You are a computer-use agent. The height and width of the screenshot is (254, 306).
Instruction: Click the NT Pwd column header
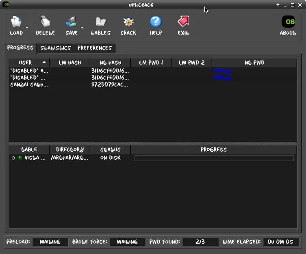point(254,63)
